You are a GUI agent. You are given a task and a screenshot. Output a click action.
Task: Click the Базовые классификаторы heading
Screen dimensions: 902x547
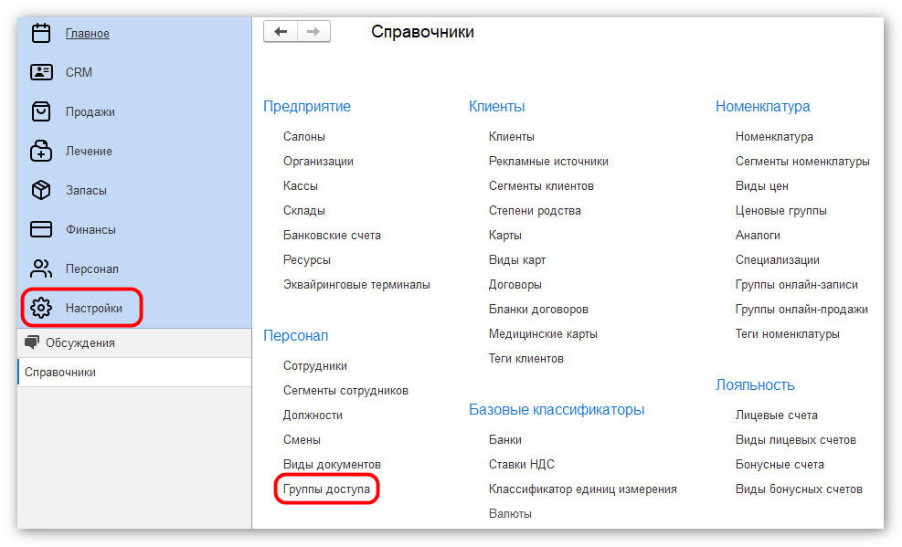coord(557,410)
